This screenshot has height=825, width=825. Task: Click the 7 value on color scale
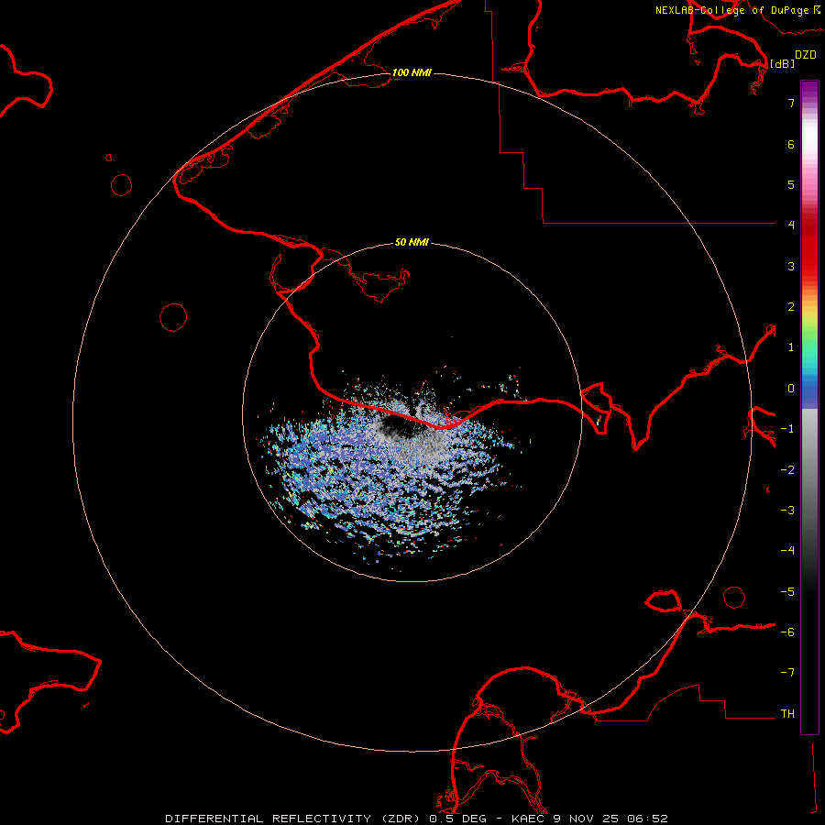791,103
